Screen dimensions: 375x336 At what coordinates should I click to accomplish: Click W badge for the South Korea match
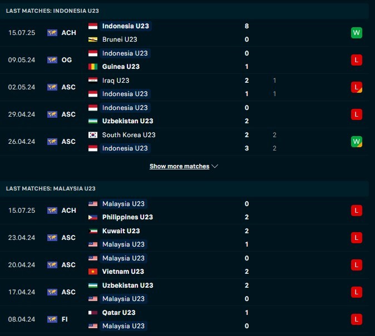pyautogui.click(x=357, y=142)
